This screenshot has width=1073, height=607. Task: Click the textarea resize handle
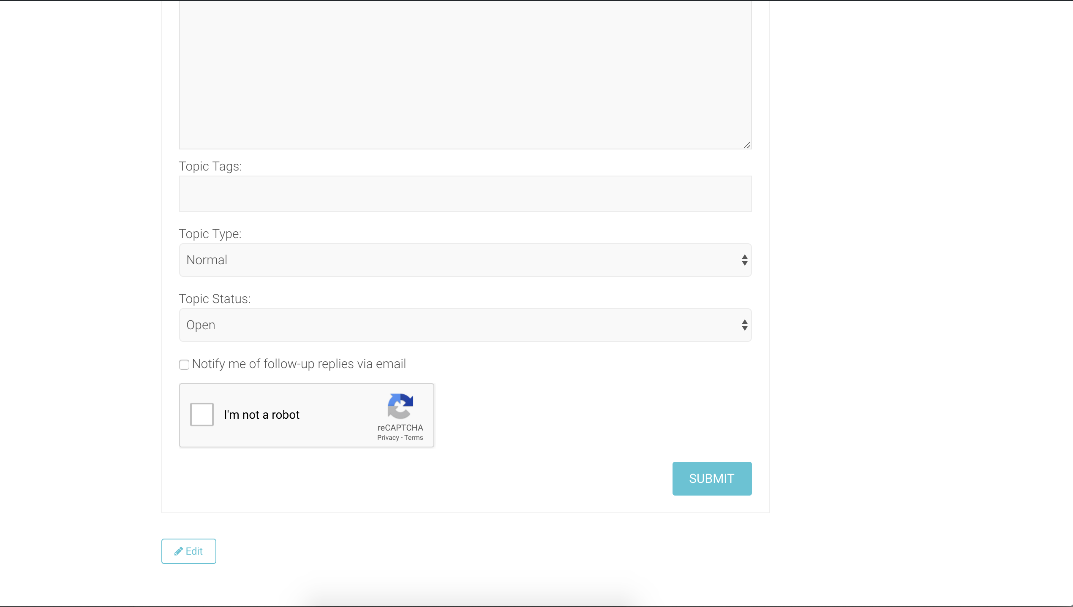pos(747,145)
